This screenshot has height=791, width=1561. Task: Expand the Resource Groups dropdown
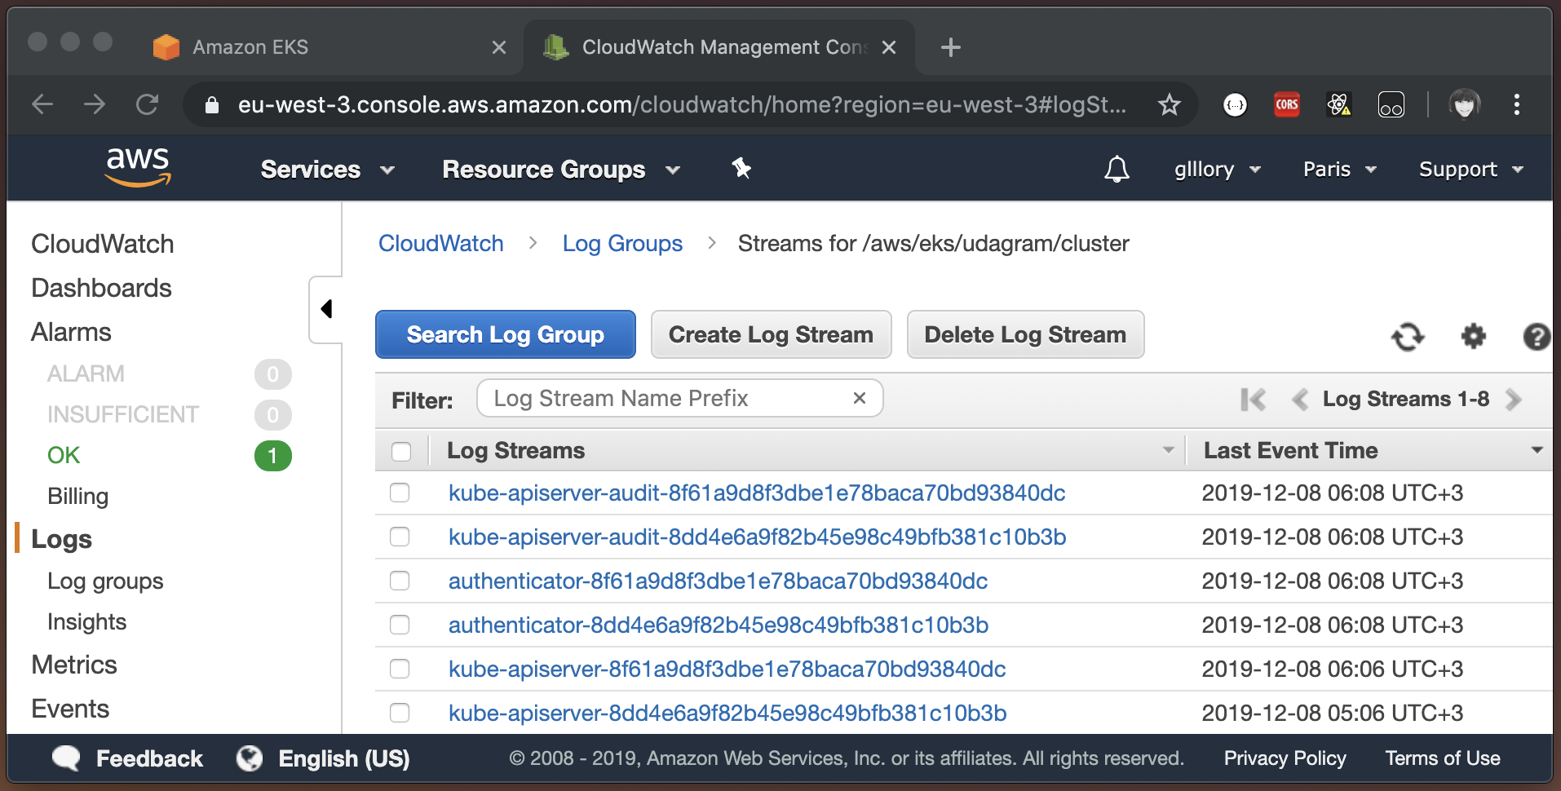[x=561, y=170]
